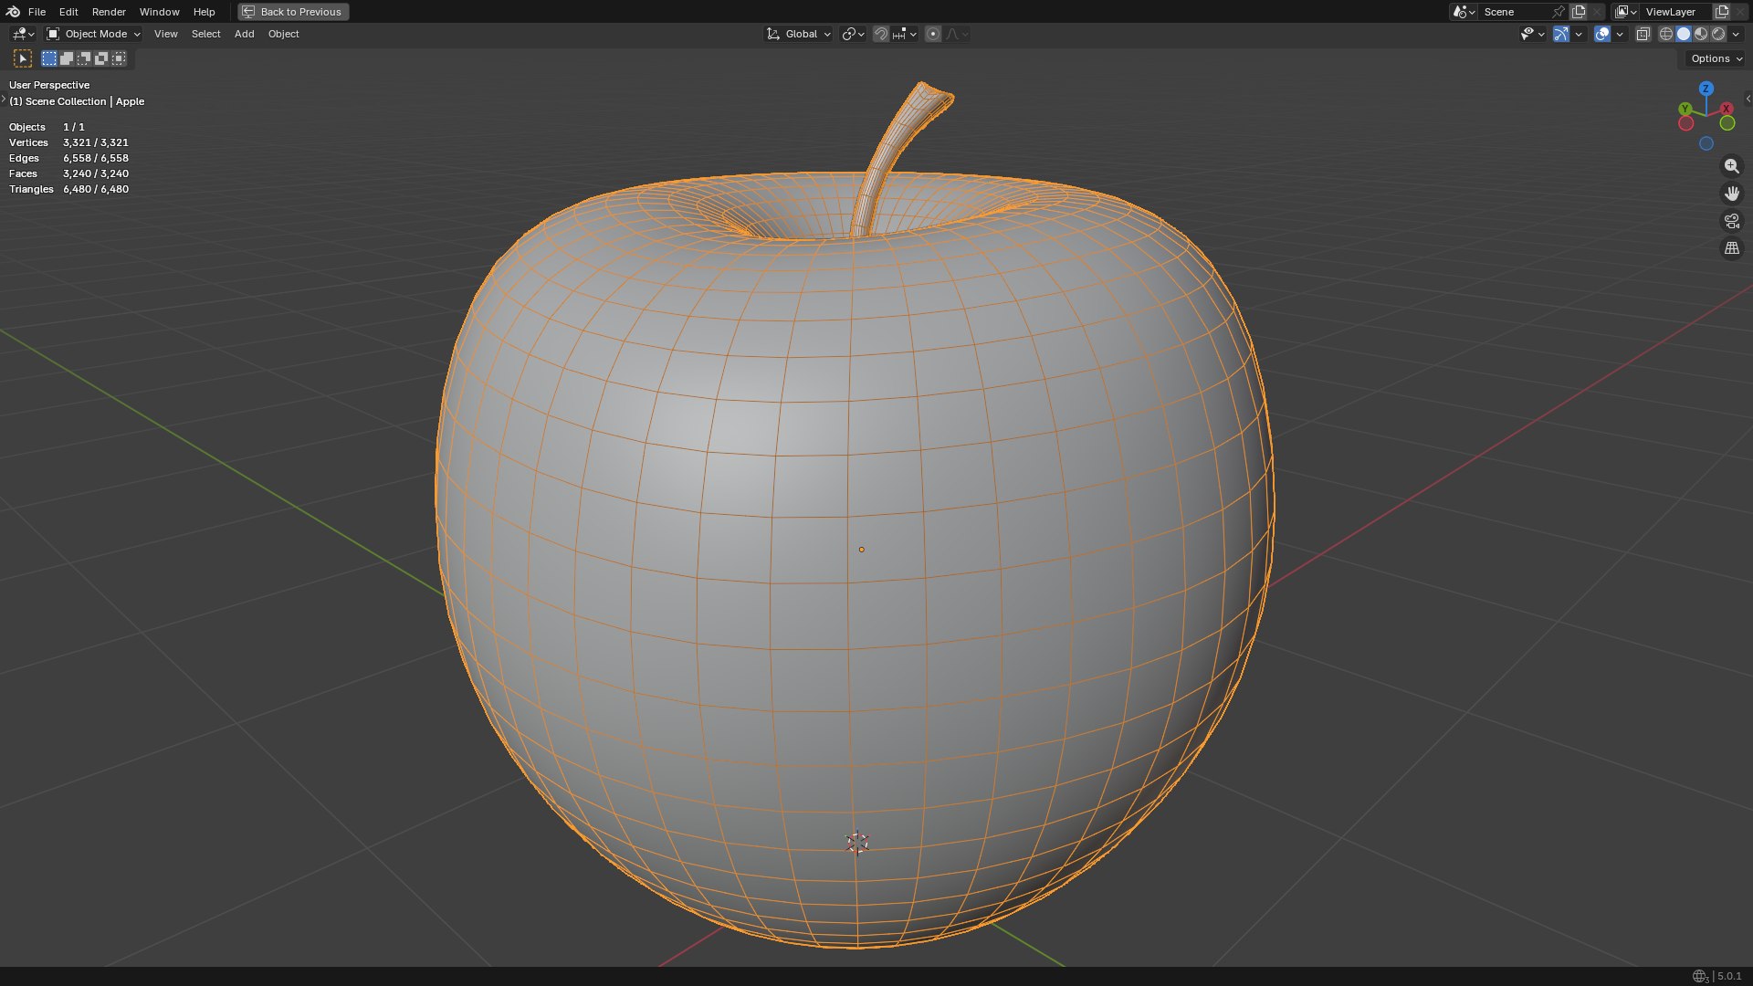
Task: Open the Help menu
Action: (x=204, y=12)
